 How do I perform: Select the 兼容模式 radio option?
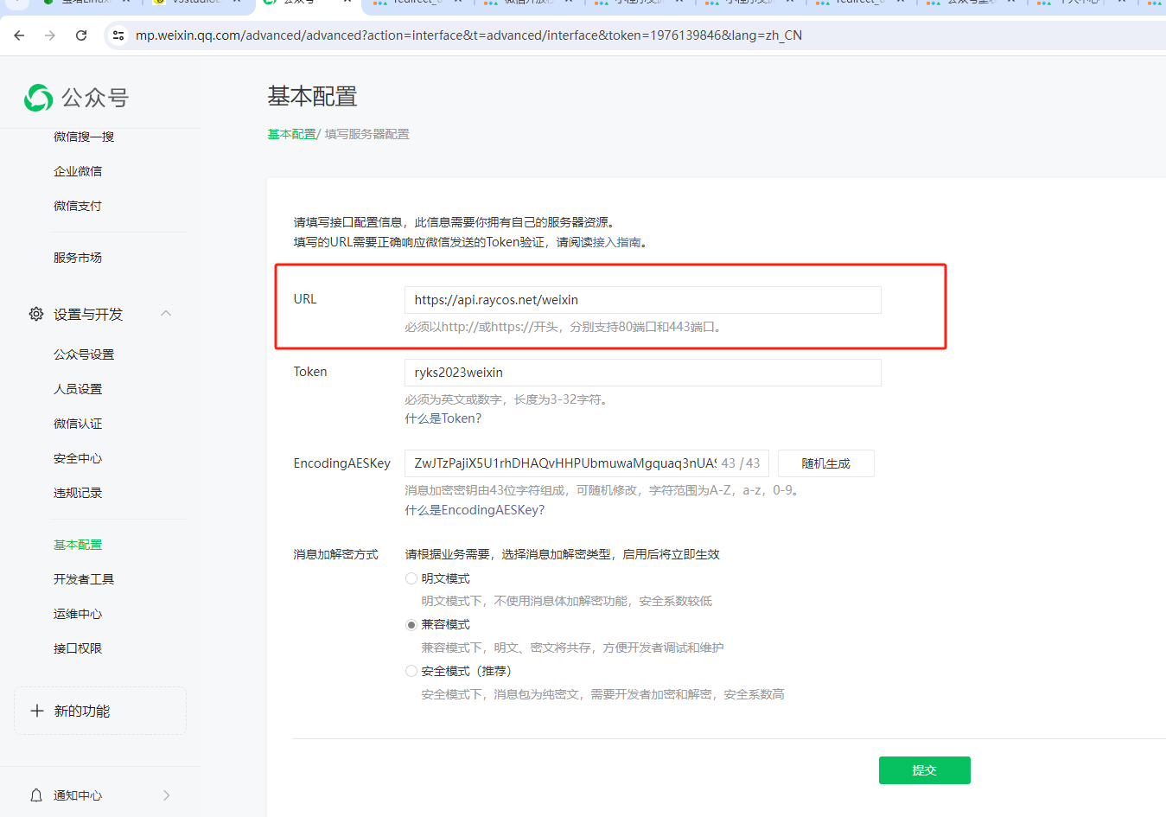click(411, 625)
